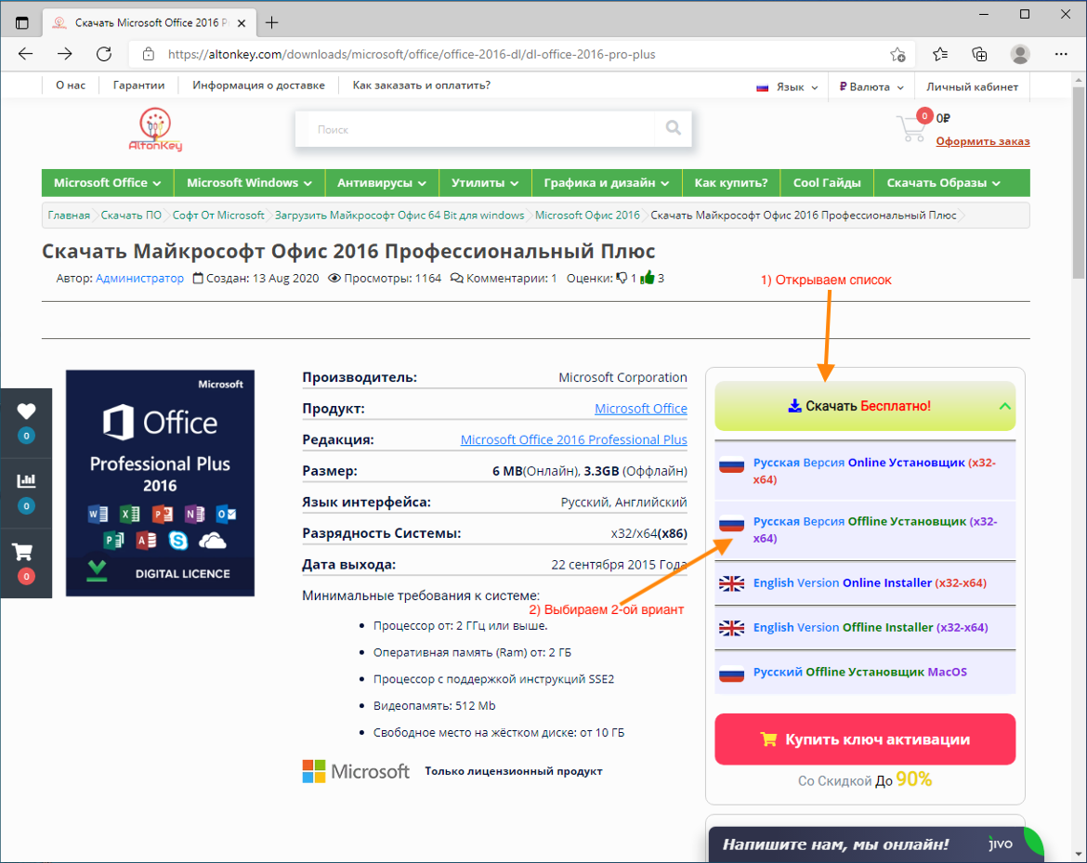
Task: Click the browser forward arrow
Action: 65,54
